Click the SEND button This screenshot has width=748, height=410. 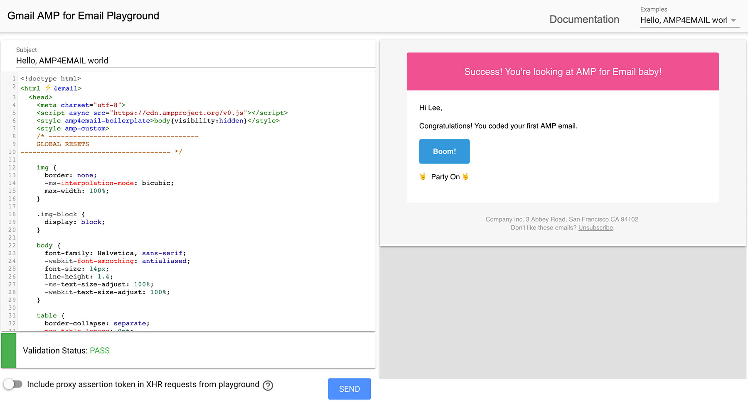coord(349,389)
